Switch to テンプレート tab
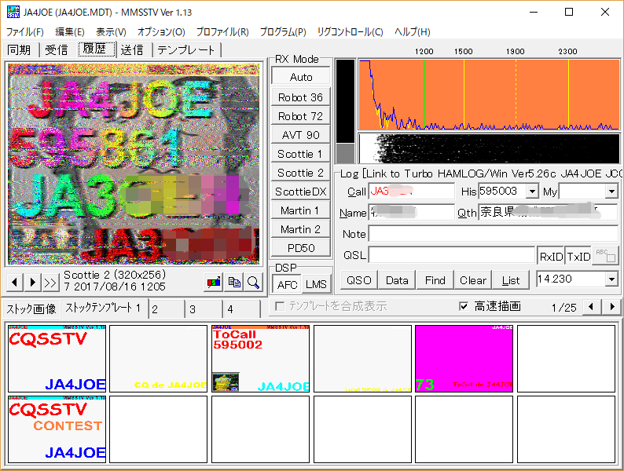The image size is (624, 471). [x=186, y=50]
